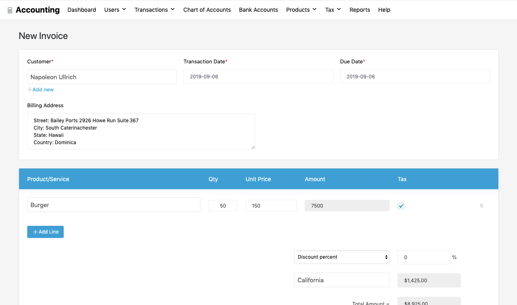Expand the Tax menu
The width and height of the screenshot is (517, 305).
332,9
